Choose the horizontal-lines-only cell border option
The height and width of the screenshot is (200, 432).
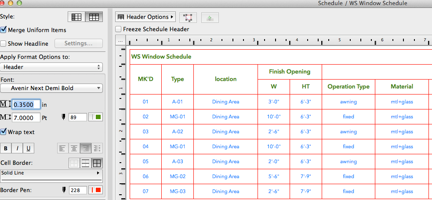(86, 164)
